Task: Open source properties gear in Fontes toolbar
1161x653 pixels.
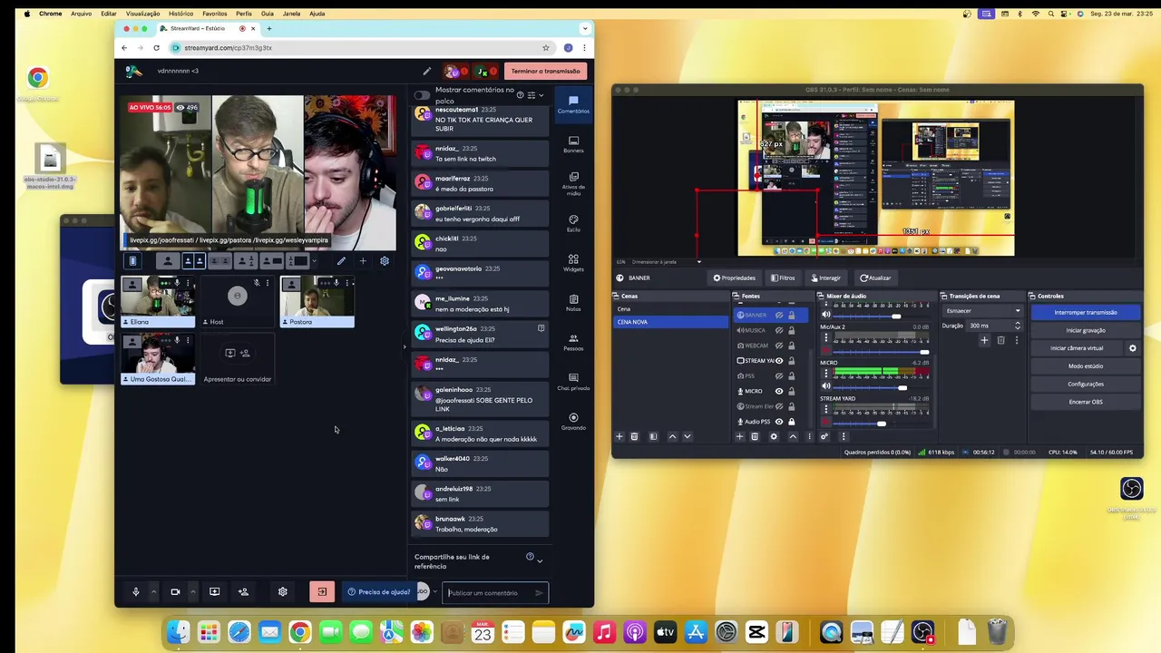Action: click(x=774, y=436)
